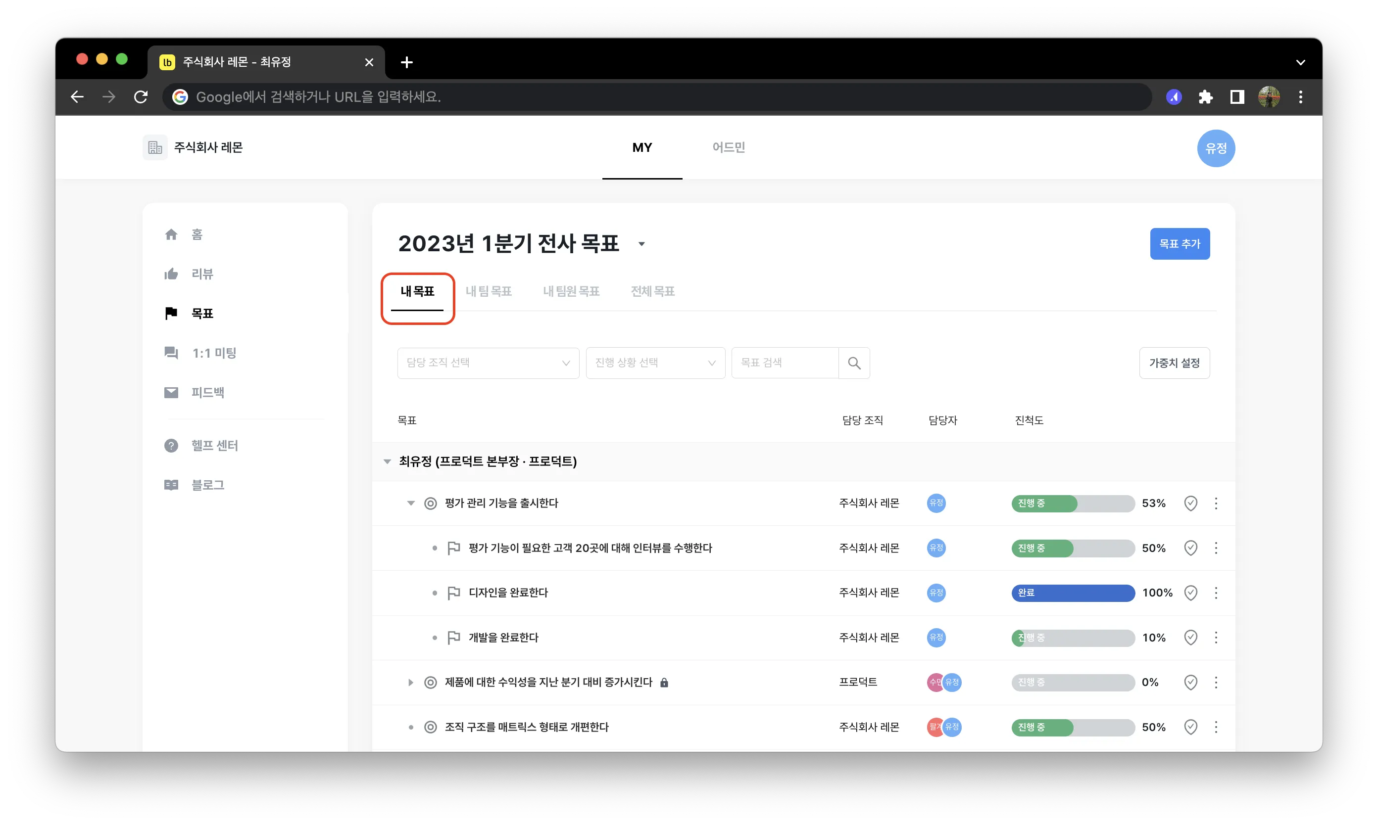Toggle check mark for 제품에 대한 수익성 row
Image resolution: width=1378 pixels, height=825 pixels.
(1190, 682)
